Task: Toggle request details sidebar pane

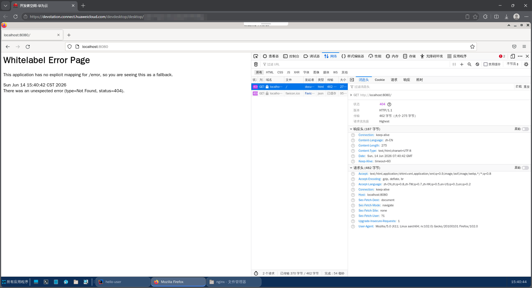Action: coord(352,80)
